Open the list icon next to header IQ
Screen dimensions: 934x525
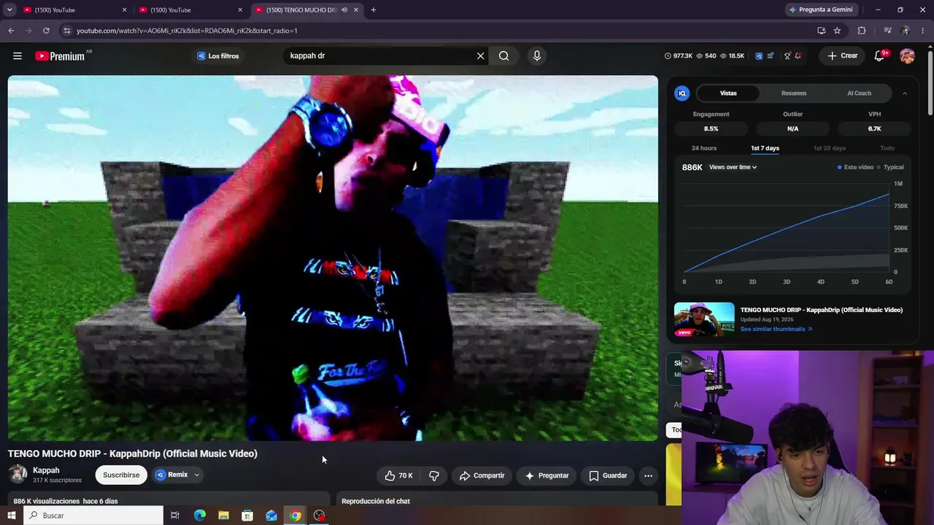pos(771,56)
